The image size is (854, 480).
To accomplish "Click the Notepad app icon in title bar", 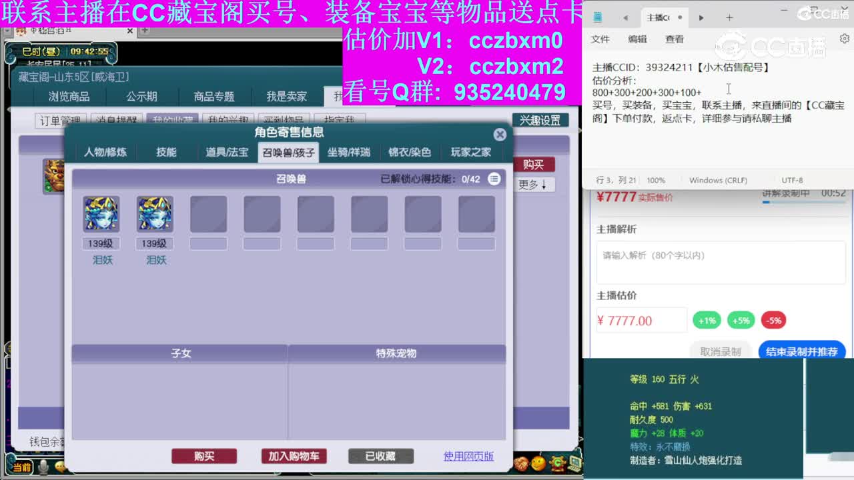I will (x=597, y=17).
